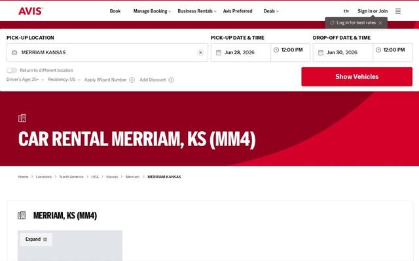
Task: Click the building icon above the Car Rental heading
Action: pyautogui.click(x=22, y=118)
